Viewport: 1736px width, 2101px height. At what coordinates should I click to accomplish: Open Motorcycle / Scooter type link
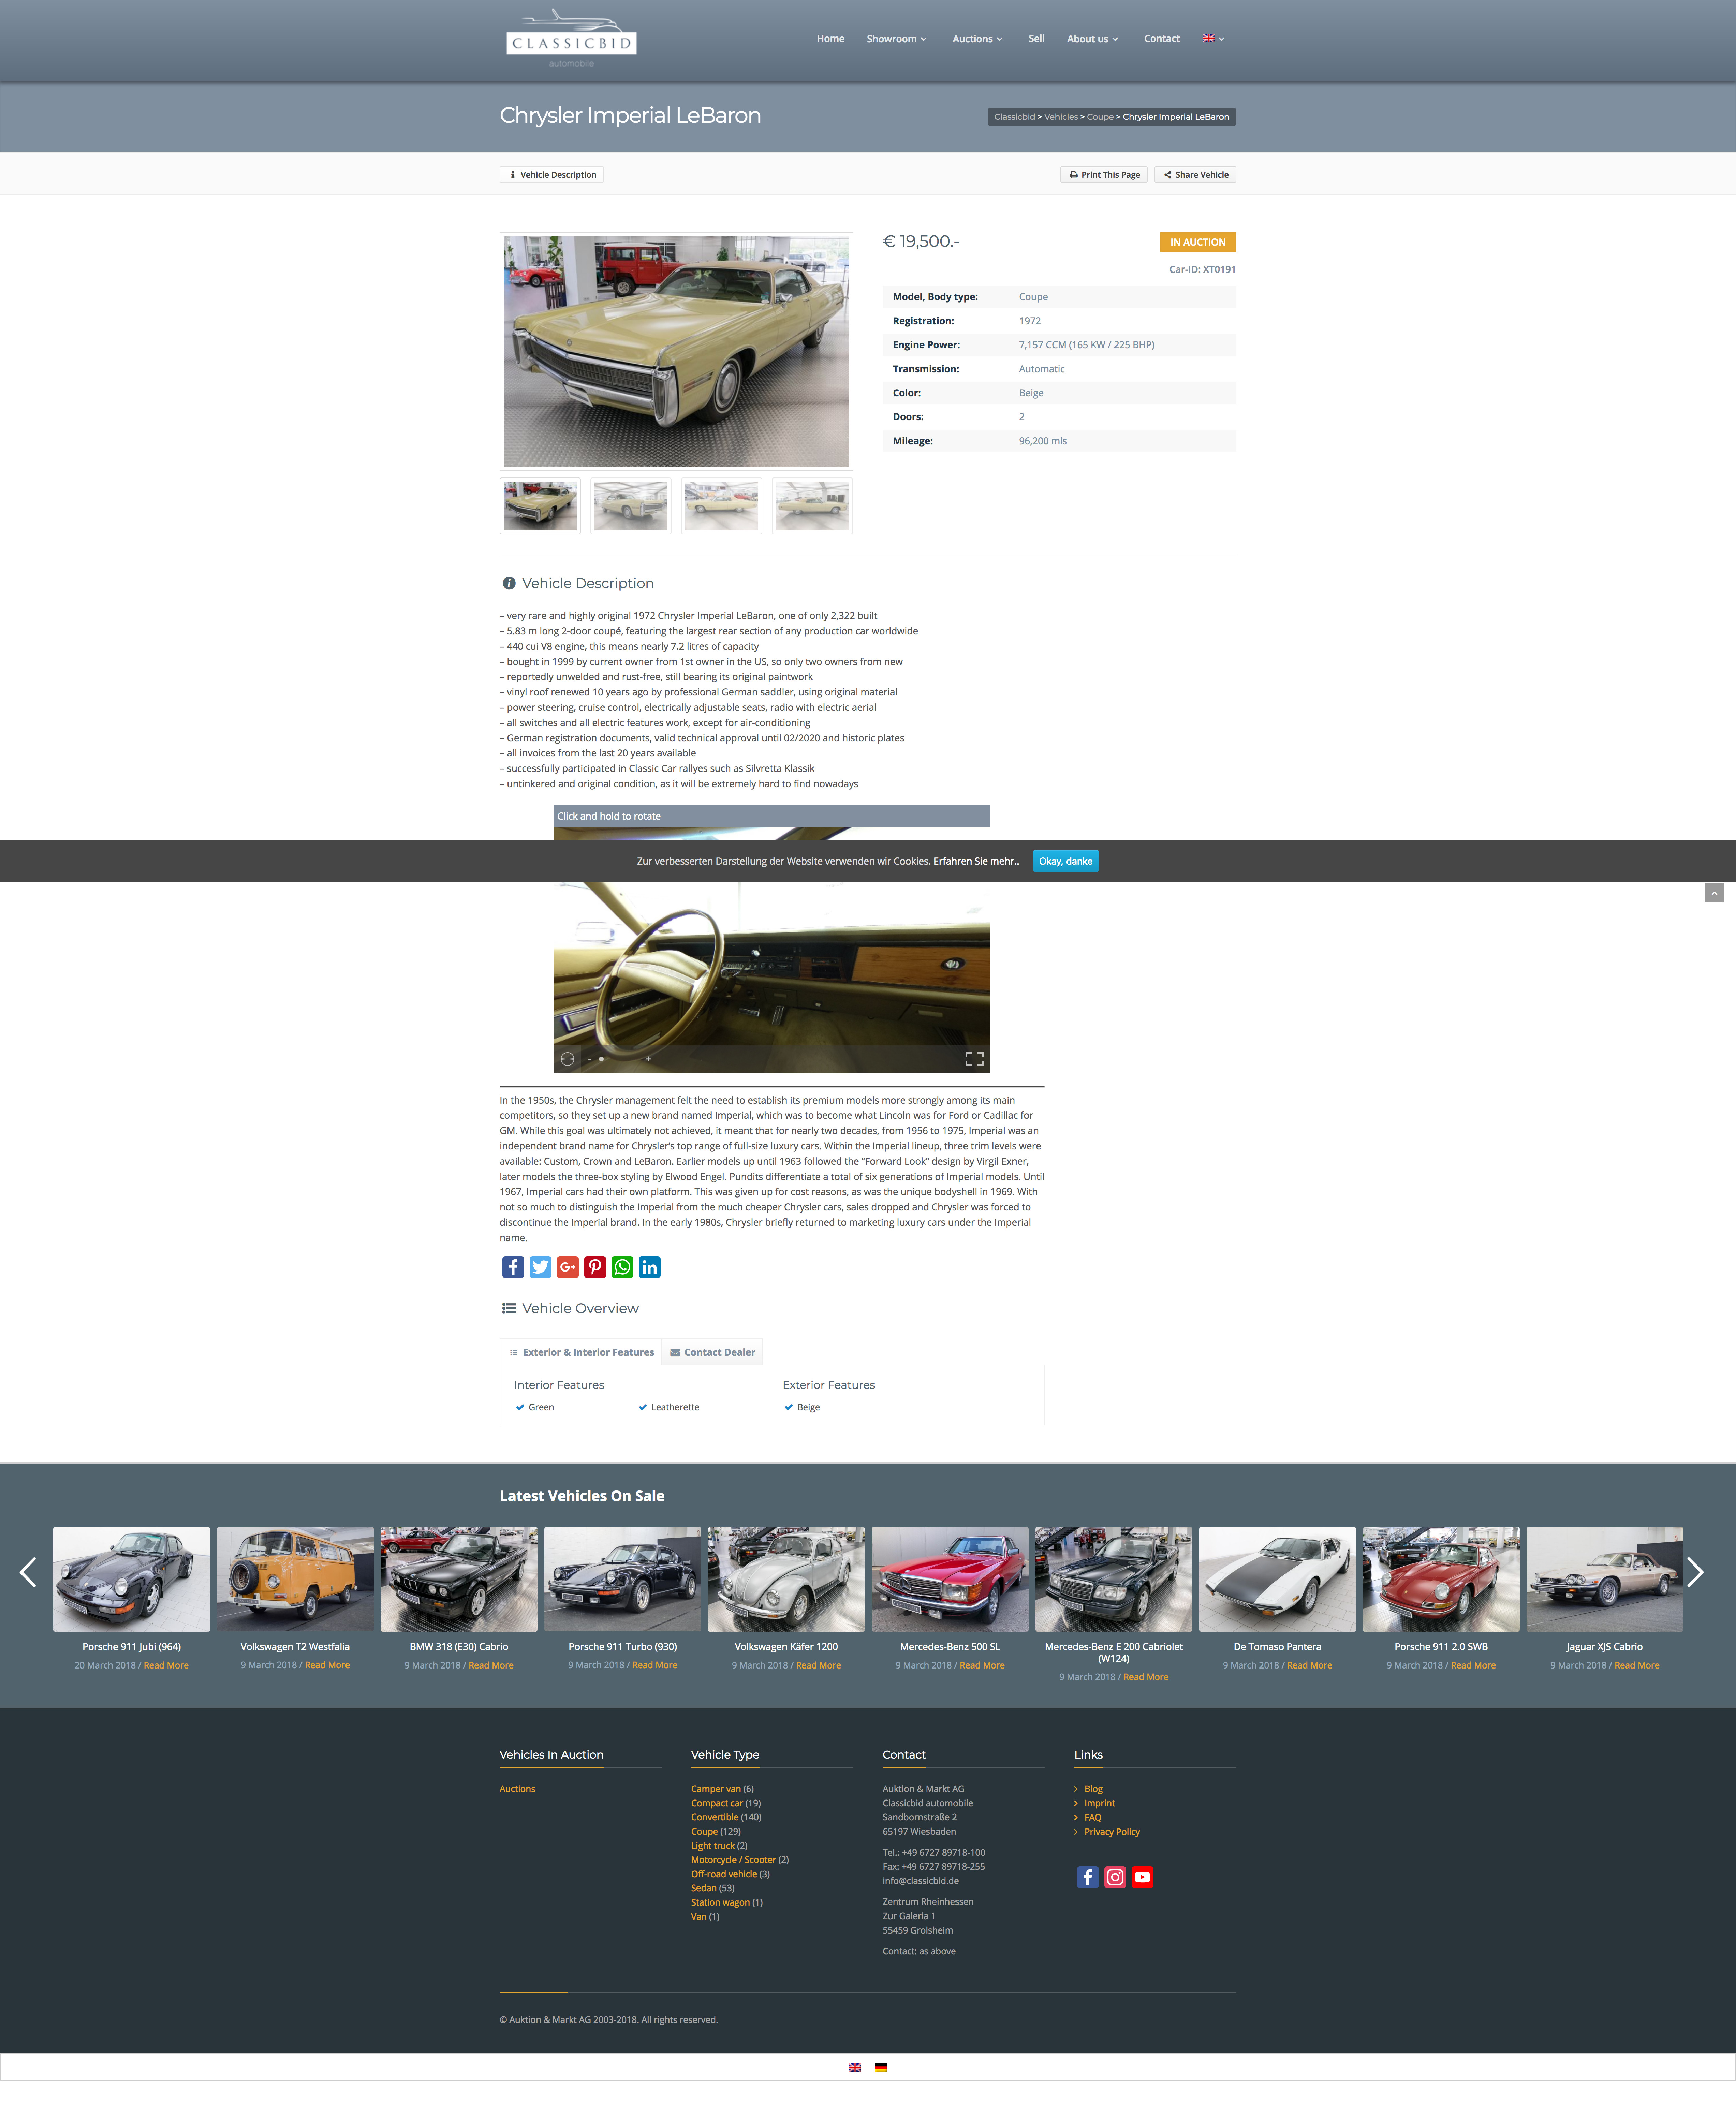point(733,1860)
